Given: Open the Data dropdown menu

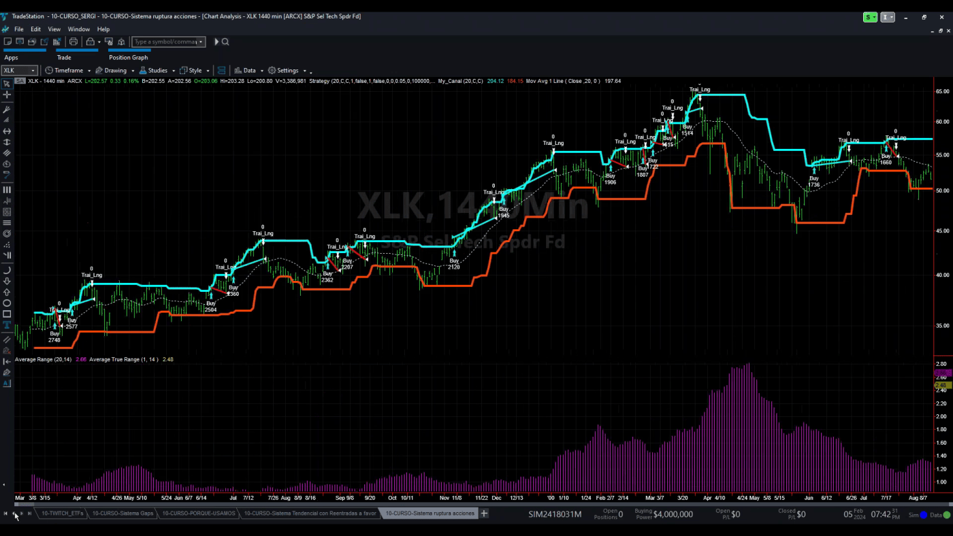Looking at the screenshot, I should tap(248, 70).
